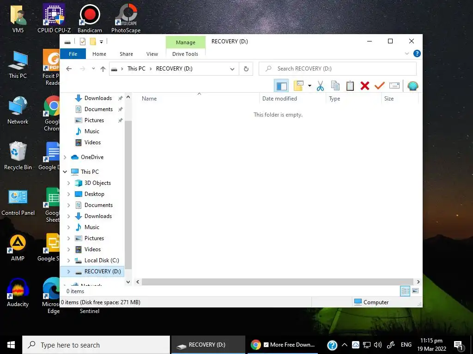Select pinned Pictures in Quick access
This screenshot has width=473, height=354.
point(94,120)
